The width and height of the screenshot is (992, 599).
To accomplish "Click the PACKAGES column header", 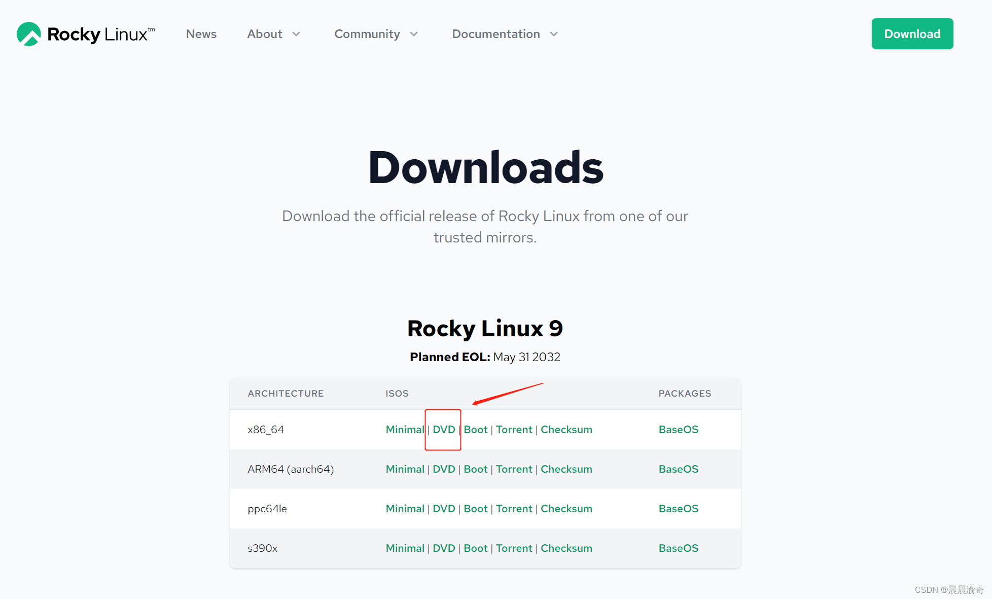I will (x=685, y=394).
